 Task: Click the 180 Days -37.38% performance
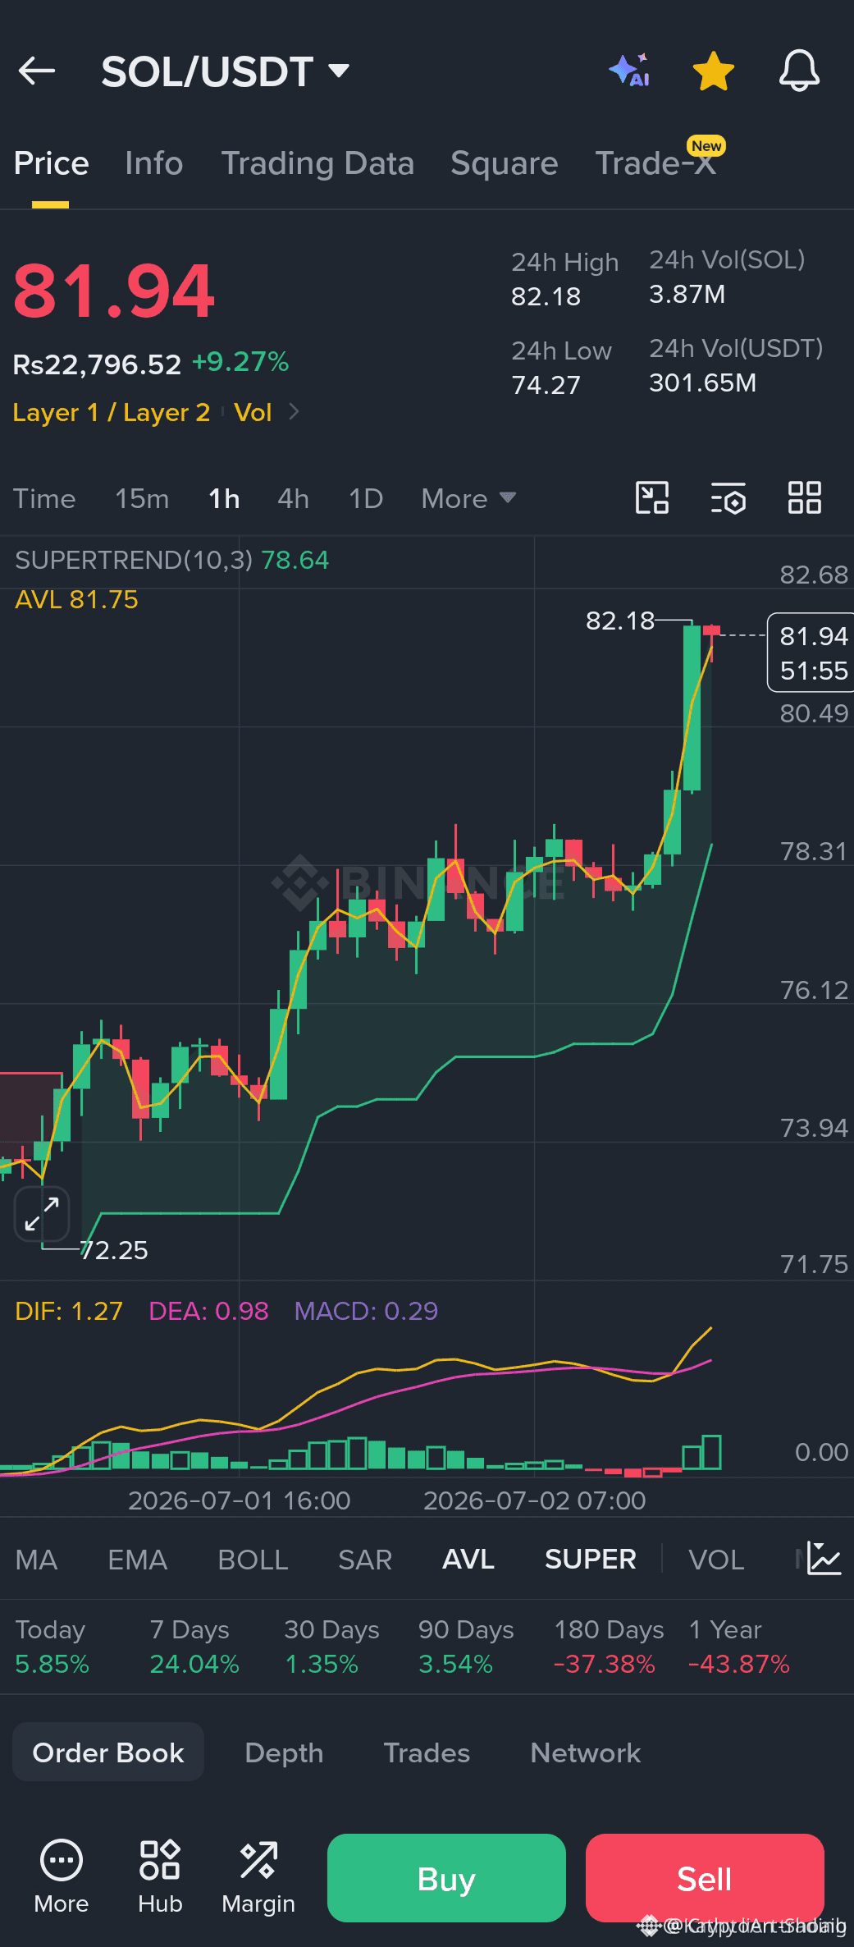609,1647
